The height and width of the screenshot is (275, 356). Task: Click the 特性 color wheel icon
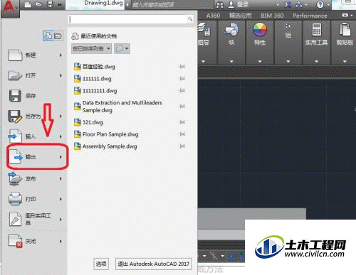pyautogui.click(x=260, y=29)
